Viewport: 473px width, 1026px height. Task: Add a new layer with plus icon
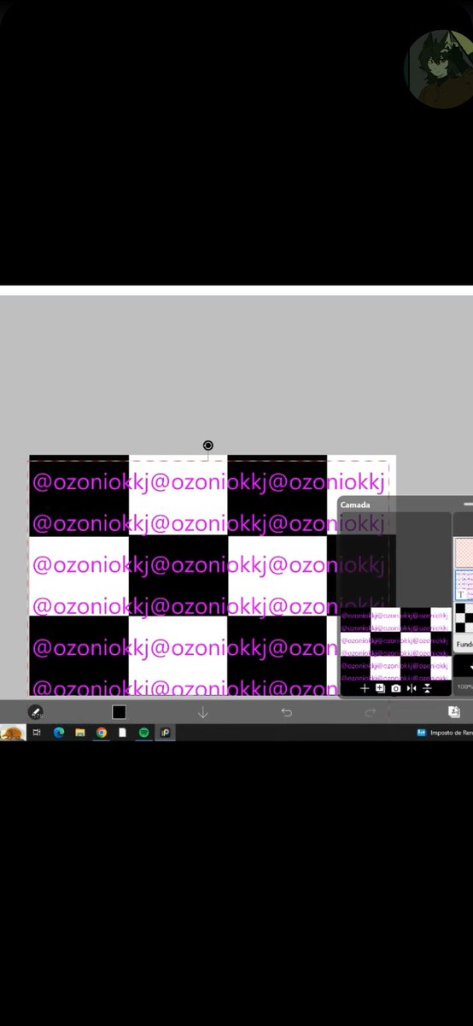365,688
